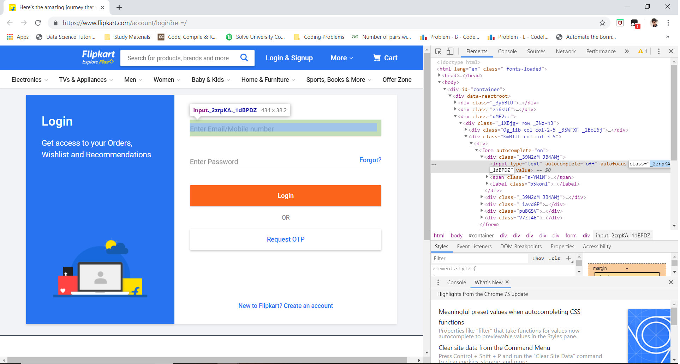Expand the span s-YM1W node
680x364 pixels.
[487, 177]
